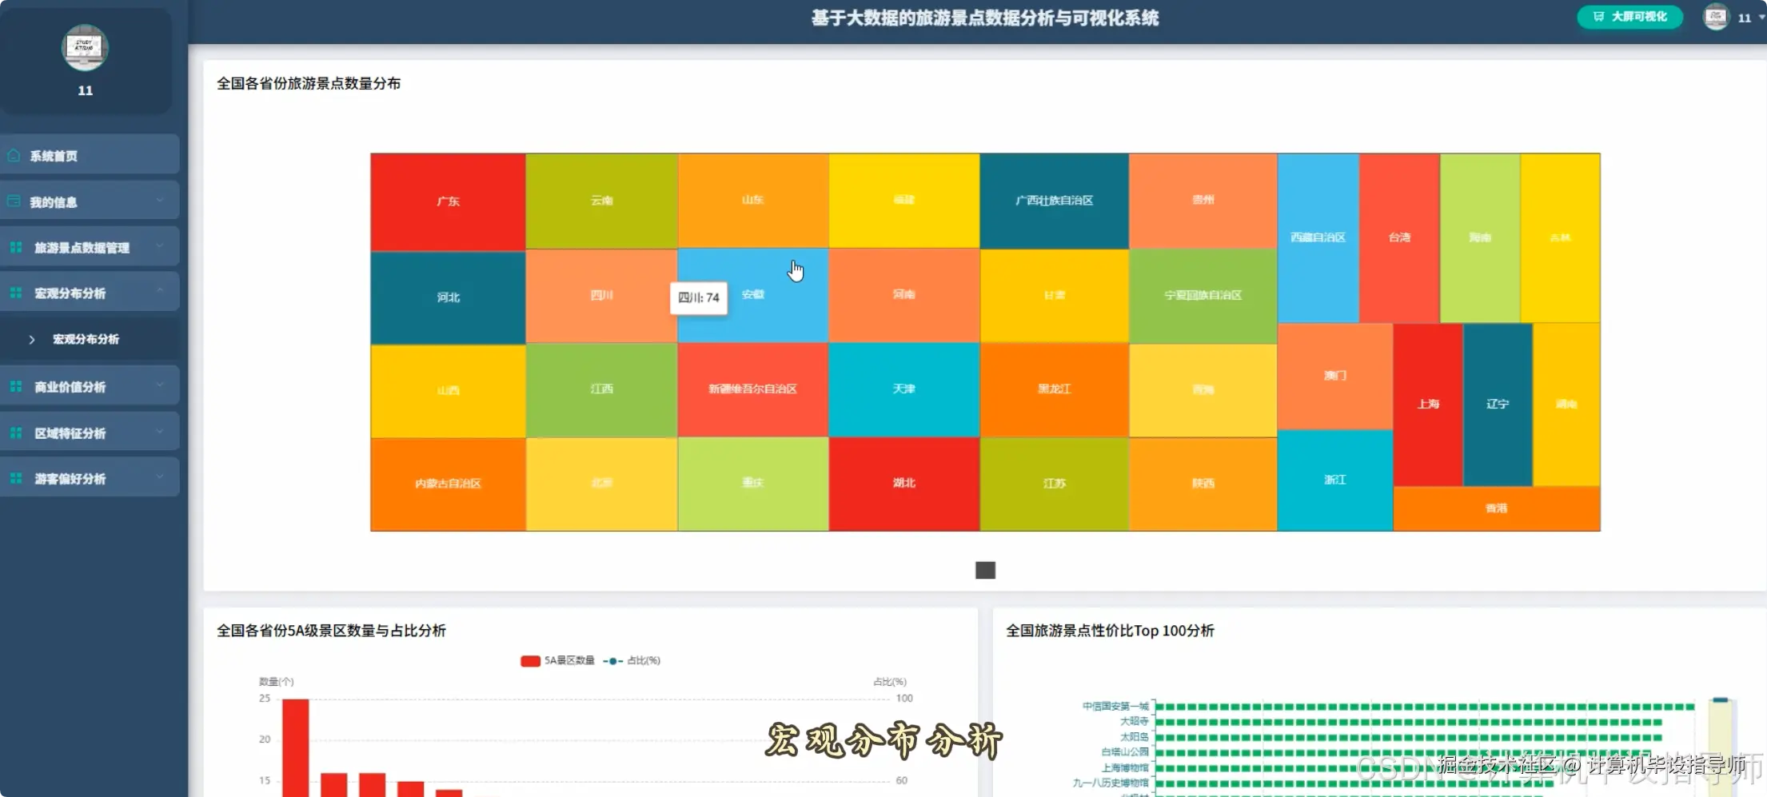
Task: Select the 宏观分布分析 grid icon
Action: (15, 293)
